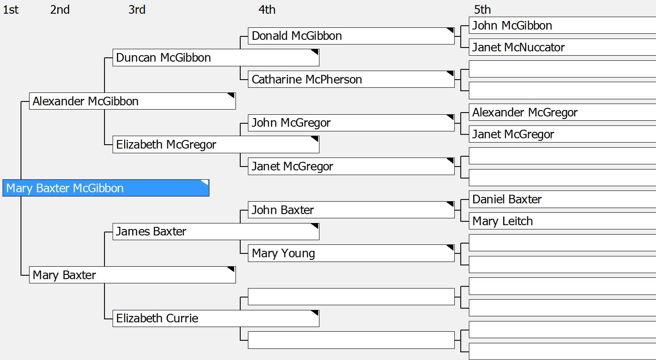
Task: Click empty fourth-generation box above Elizabeth Currie
Action: (351, 297)
